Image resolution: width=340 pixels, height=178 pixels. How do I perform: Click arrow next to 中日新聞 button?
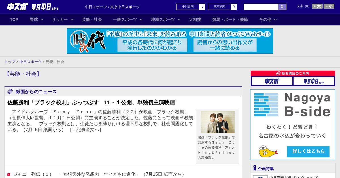pyautogui.click(x=202, y=7)
